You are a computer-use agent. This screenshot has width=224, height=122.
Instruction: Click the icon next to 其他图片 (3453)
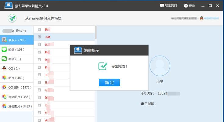(4, 106)
